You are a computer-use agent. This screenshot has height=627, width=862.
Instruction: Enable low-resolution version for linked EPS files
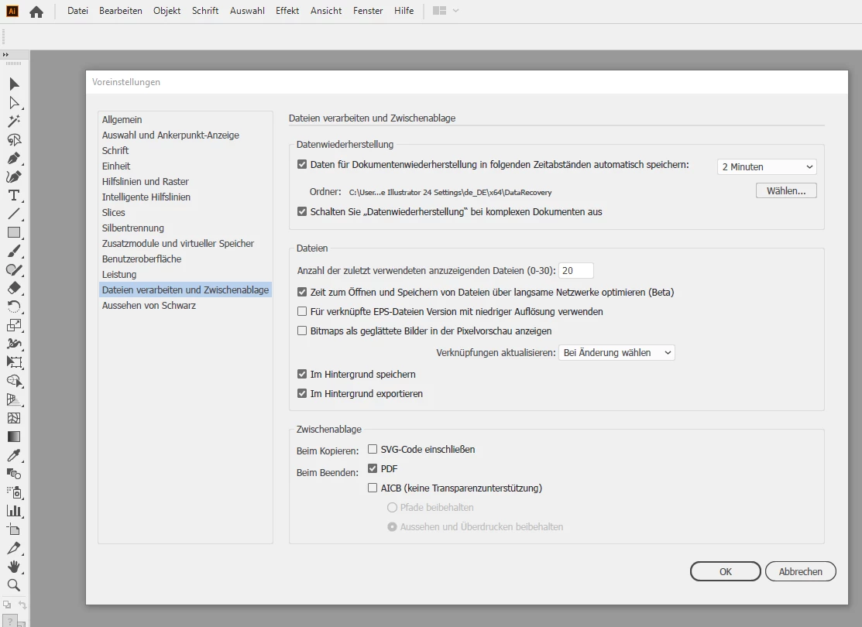tap(302, 312)
